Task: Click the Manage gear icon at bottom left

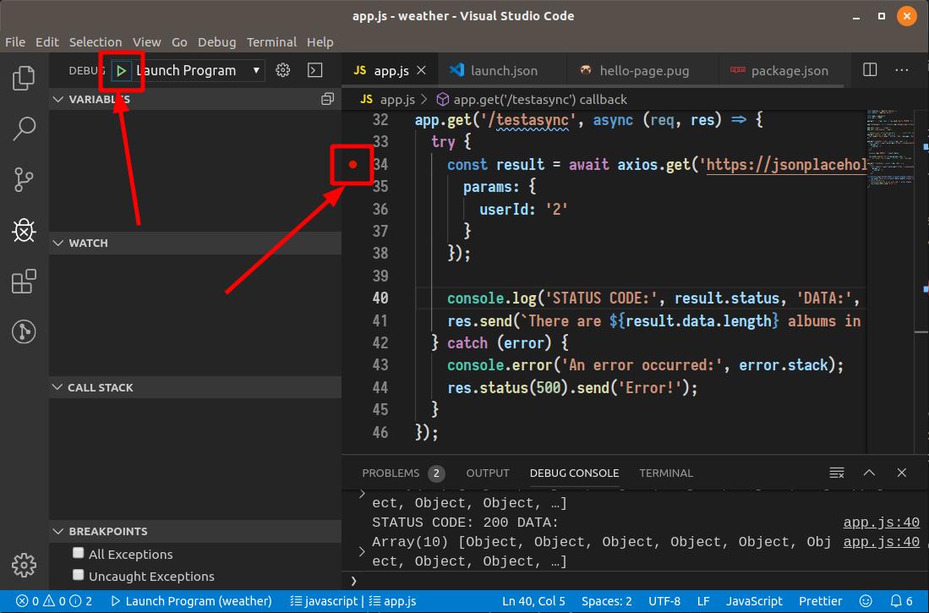Action: pyautogui.click(x=23, y=565)
